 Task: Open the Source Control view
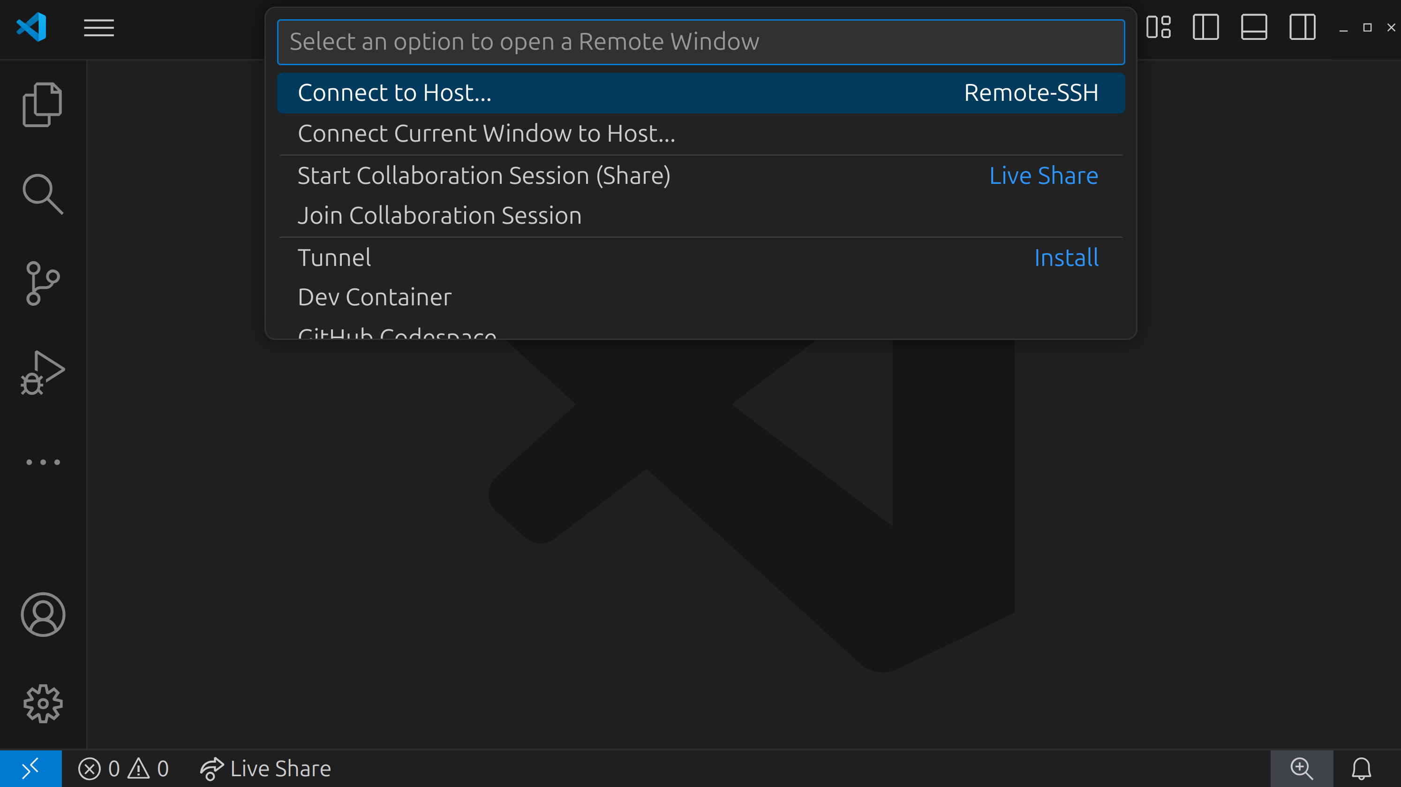(x=42, y=283)
